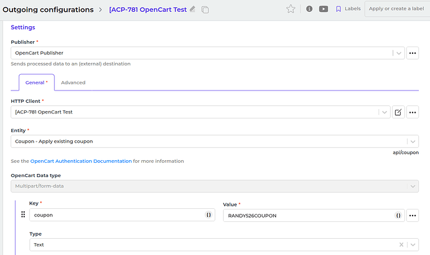Click drag handle of the coupon row
This screenshot has height=255, width=430.
point(23,215)
